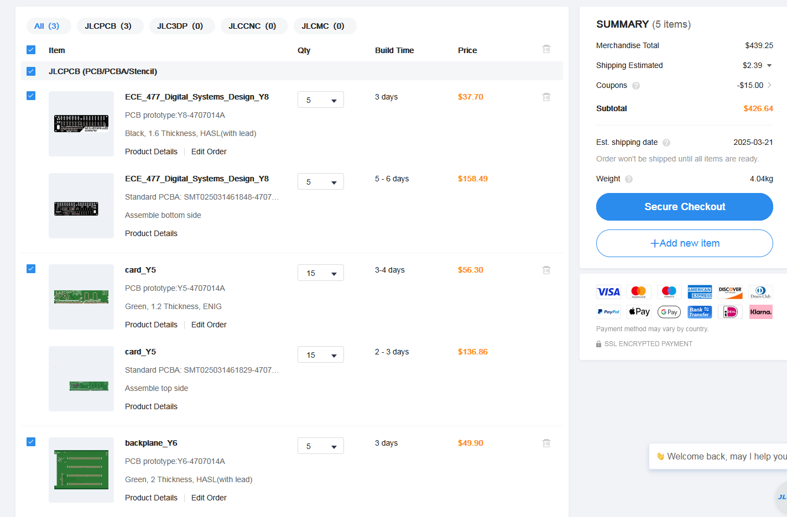Uncheck the backplane_Y6 item checkbox
The height and width of the screenshot is (517, 787).
click(x=31, y=442)
